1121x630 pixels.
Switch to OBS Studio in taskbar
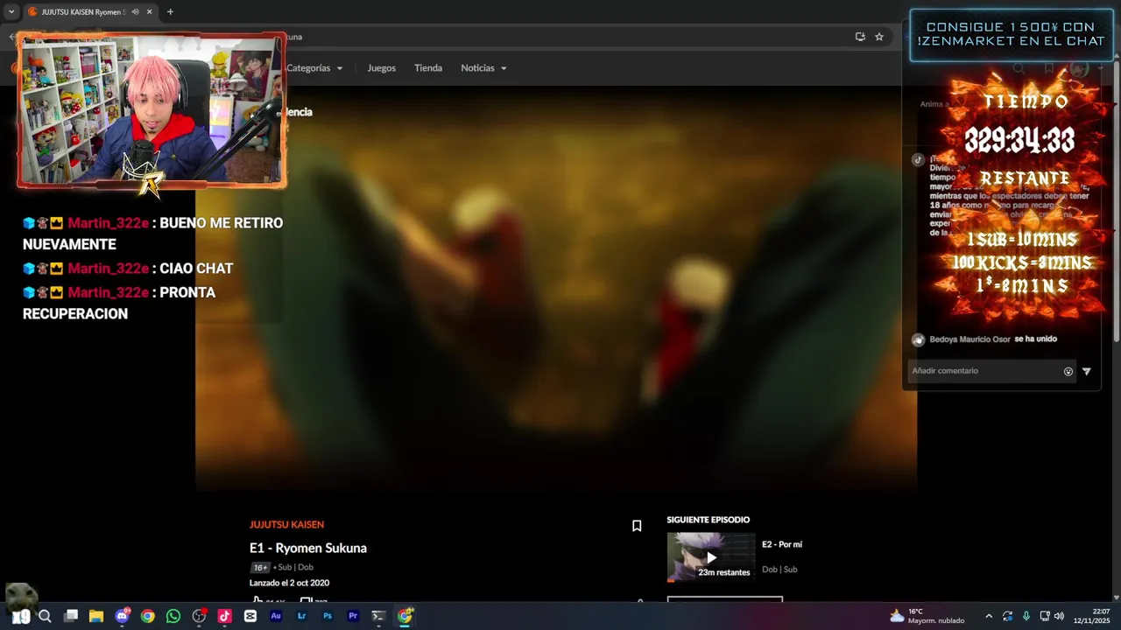point(199,616)
